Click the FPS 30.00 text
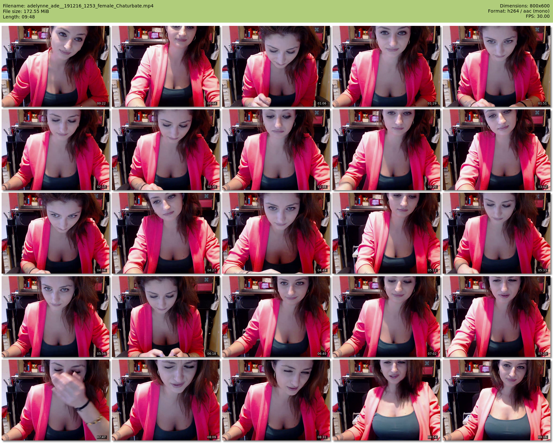Viewport: 553px width, 443px height. pyautogui.click(x=537, y=16)
